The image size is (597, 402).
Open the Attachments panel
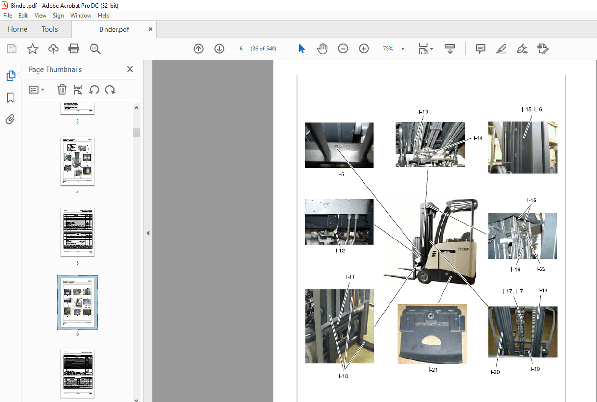click(11, 119)
